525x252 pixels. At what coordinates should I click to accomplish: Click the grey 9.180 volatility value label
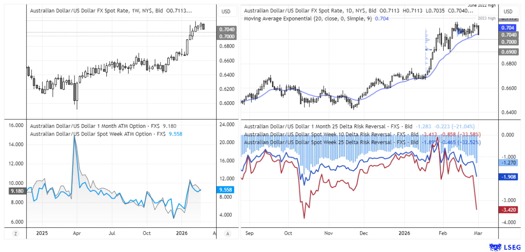[17, 191]
